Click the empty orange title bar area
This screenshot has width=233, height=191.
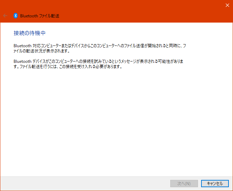tap(139, 10)
